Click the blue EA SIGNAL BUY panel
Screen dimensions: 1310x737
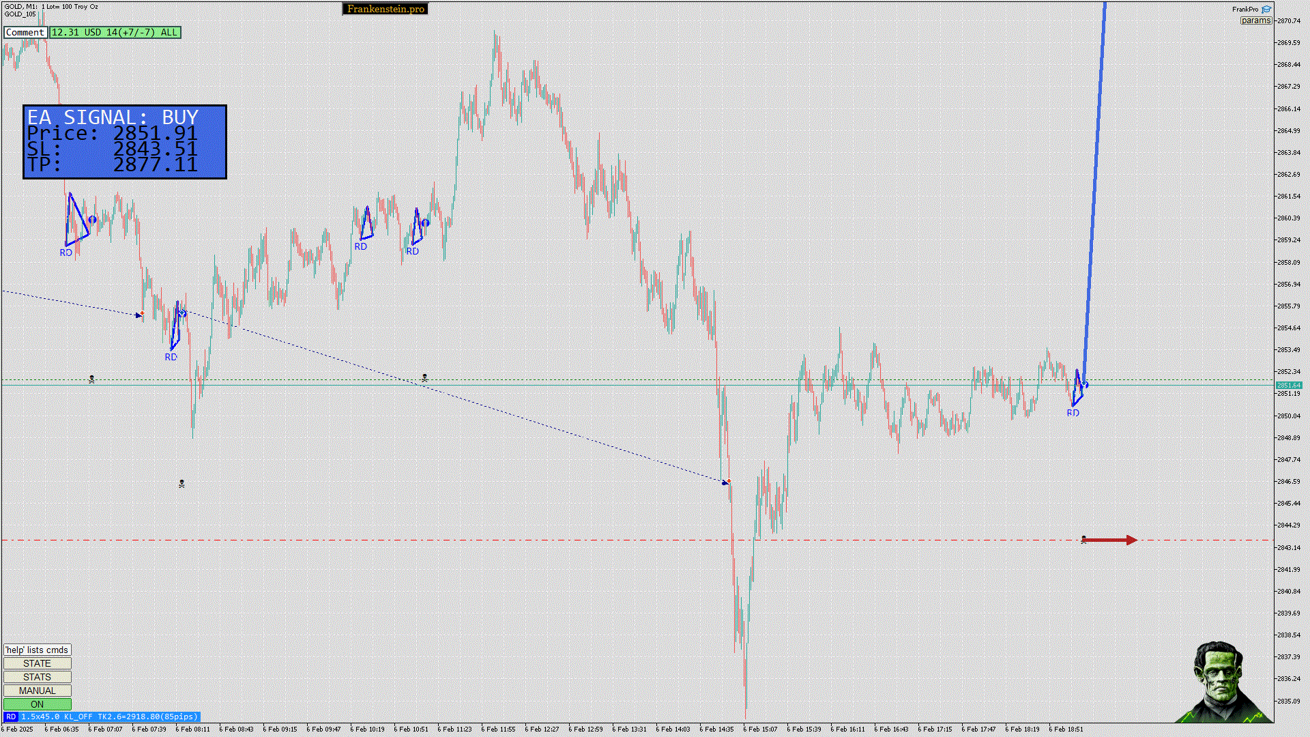(x=125, y=142)
